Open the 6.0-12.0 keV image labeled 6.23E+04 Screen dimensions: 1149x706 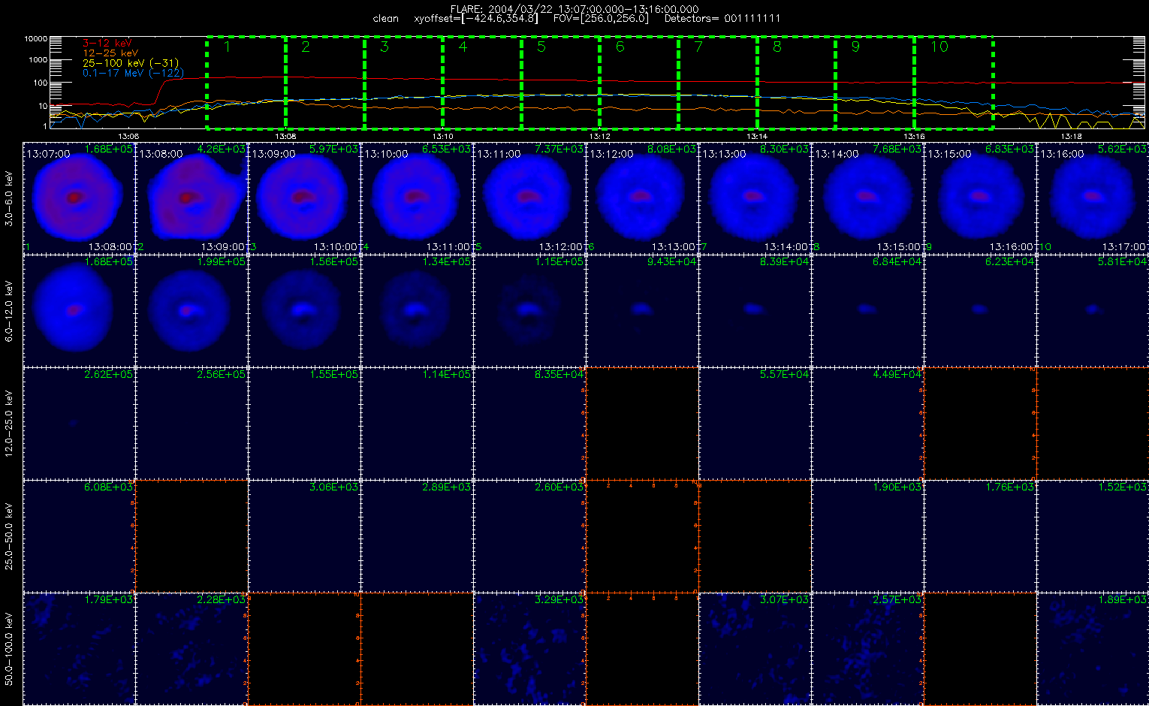point(981,310)
